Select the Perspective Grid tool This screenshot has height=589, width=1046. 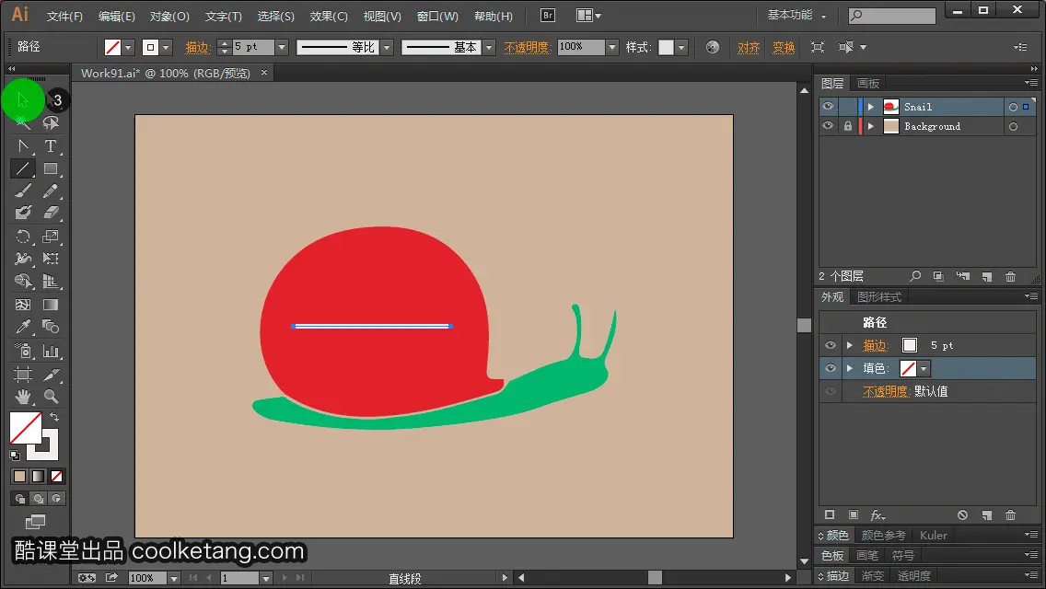click(x=51, y=282)
